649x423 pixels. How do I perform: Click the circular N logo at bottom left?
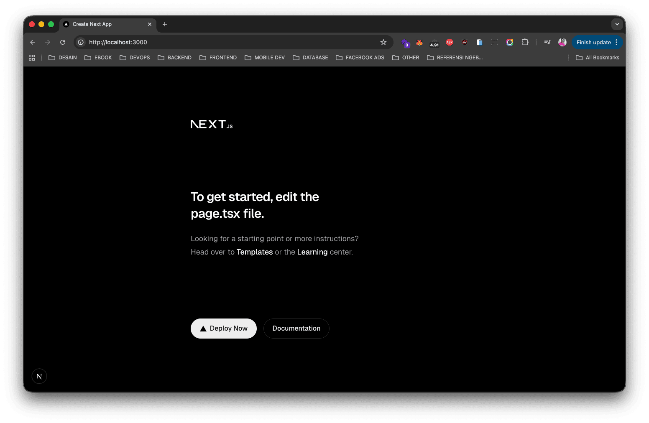39,376
